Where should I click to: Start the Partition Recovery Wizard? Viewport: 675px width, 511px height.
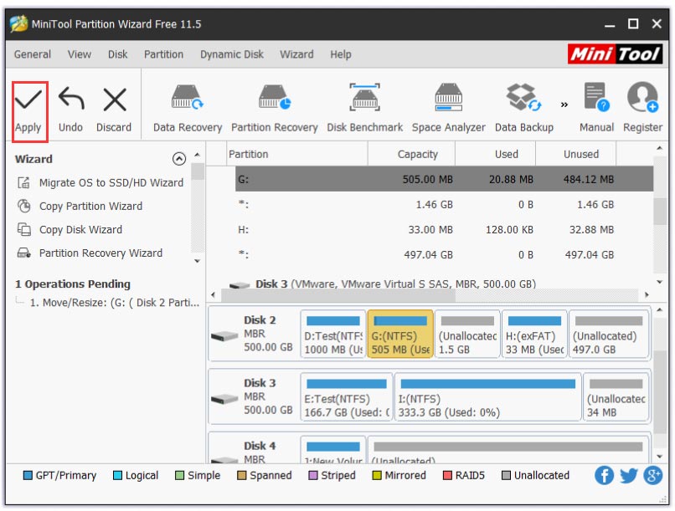tap(90, 253)
